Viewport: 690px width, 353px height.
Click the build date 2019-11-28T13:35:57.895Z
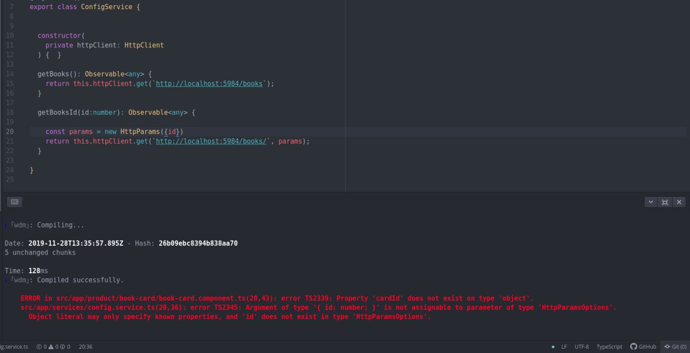pyautogui.click(x=76, y=243)
